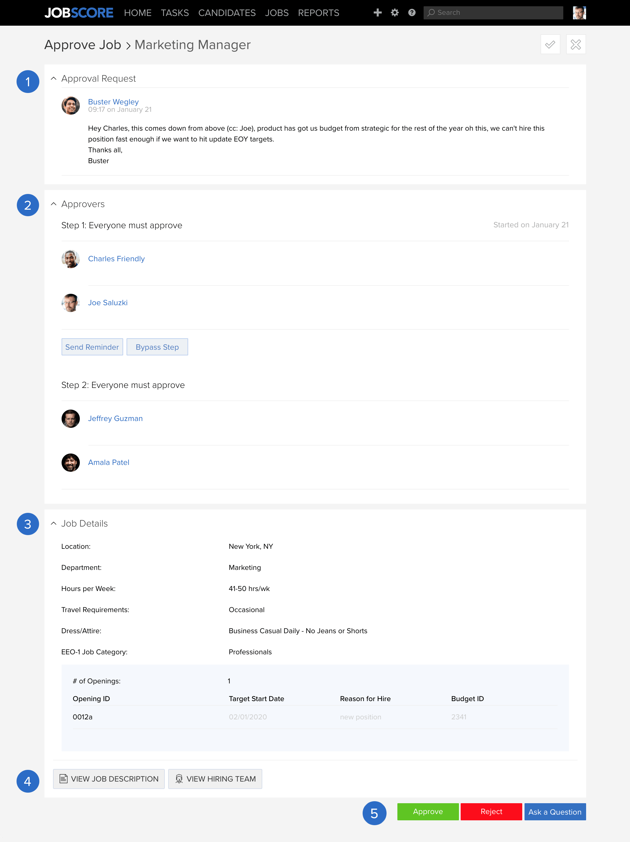Click the 'new position' reason for hire
This screenshot has height=842, width=630.
pyautogui.click(x=361, y=717)
